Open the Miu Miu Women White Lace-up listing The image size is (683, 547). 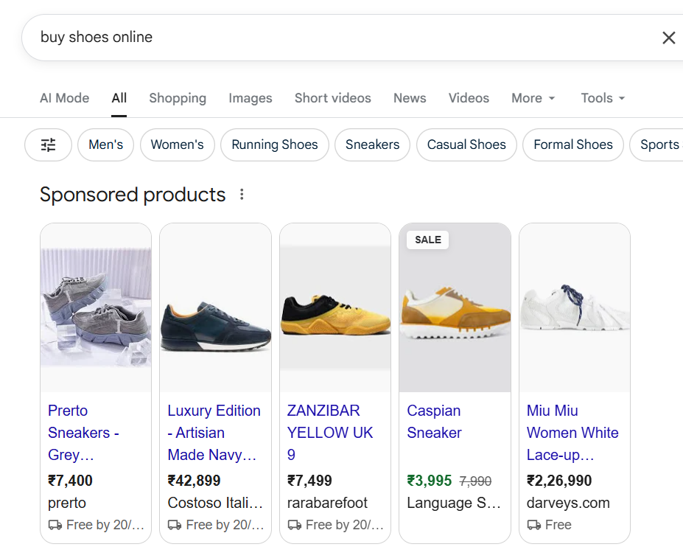(x=572, y=432)
